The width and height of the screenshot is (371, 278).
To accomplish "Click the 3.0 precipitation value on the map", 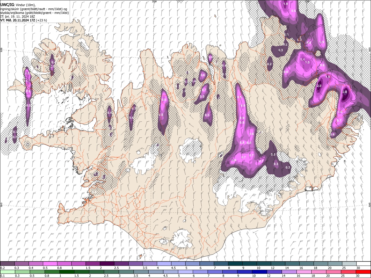I will point(345,92).
